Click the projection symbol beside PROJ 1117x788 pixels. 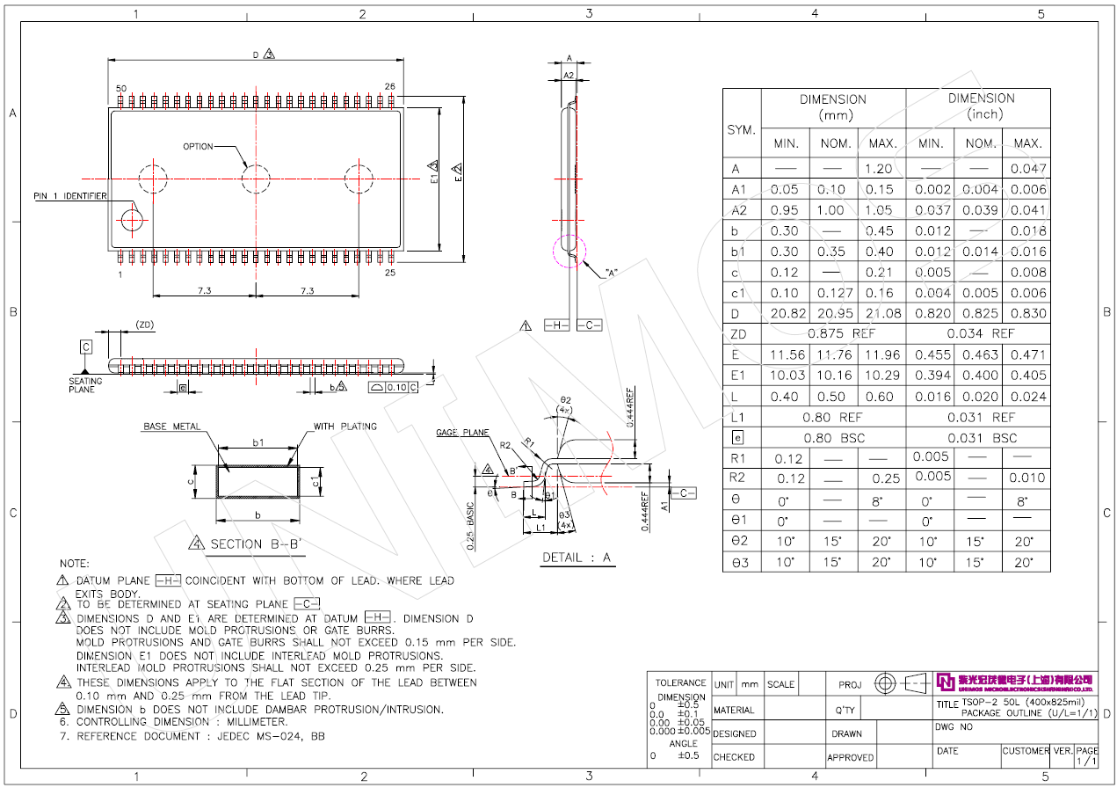901,683
